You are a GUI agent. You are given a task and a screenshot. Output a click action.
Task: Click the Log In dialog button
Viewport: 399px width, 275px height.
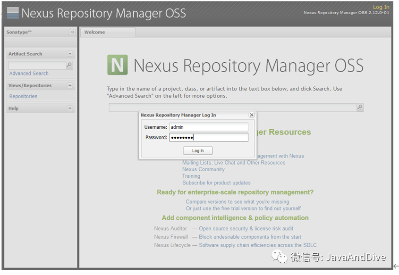tap(198, 151)
